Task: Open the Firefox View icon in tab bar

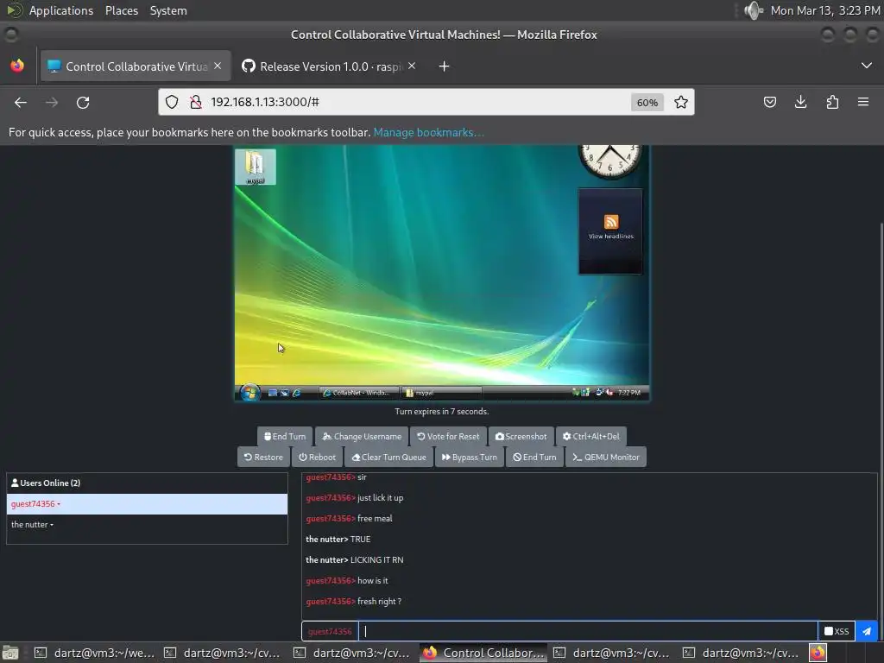Action: (17, 66)
